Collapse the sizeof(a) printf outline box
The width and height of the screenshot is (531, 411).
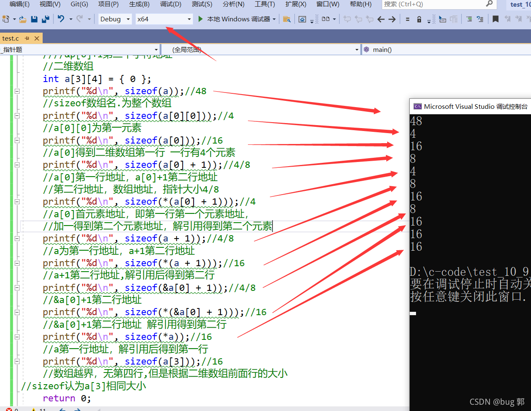[17, 91]
